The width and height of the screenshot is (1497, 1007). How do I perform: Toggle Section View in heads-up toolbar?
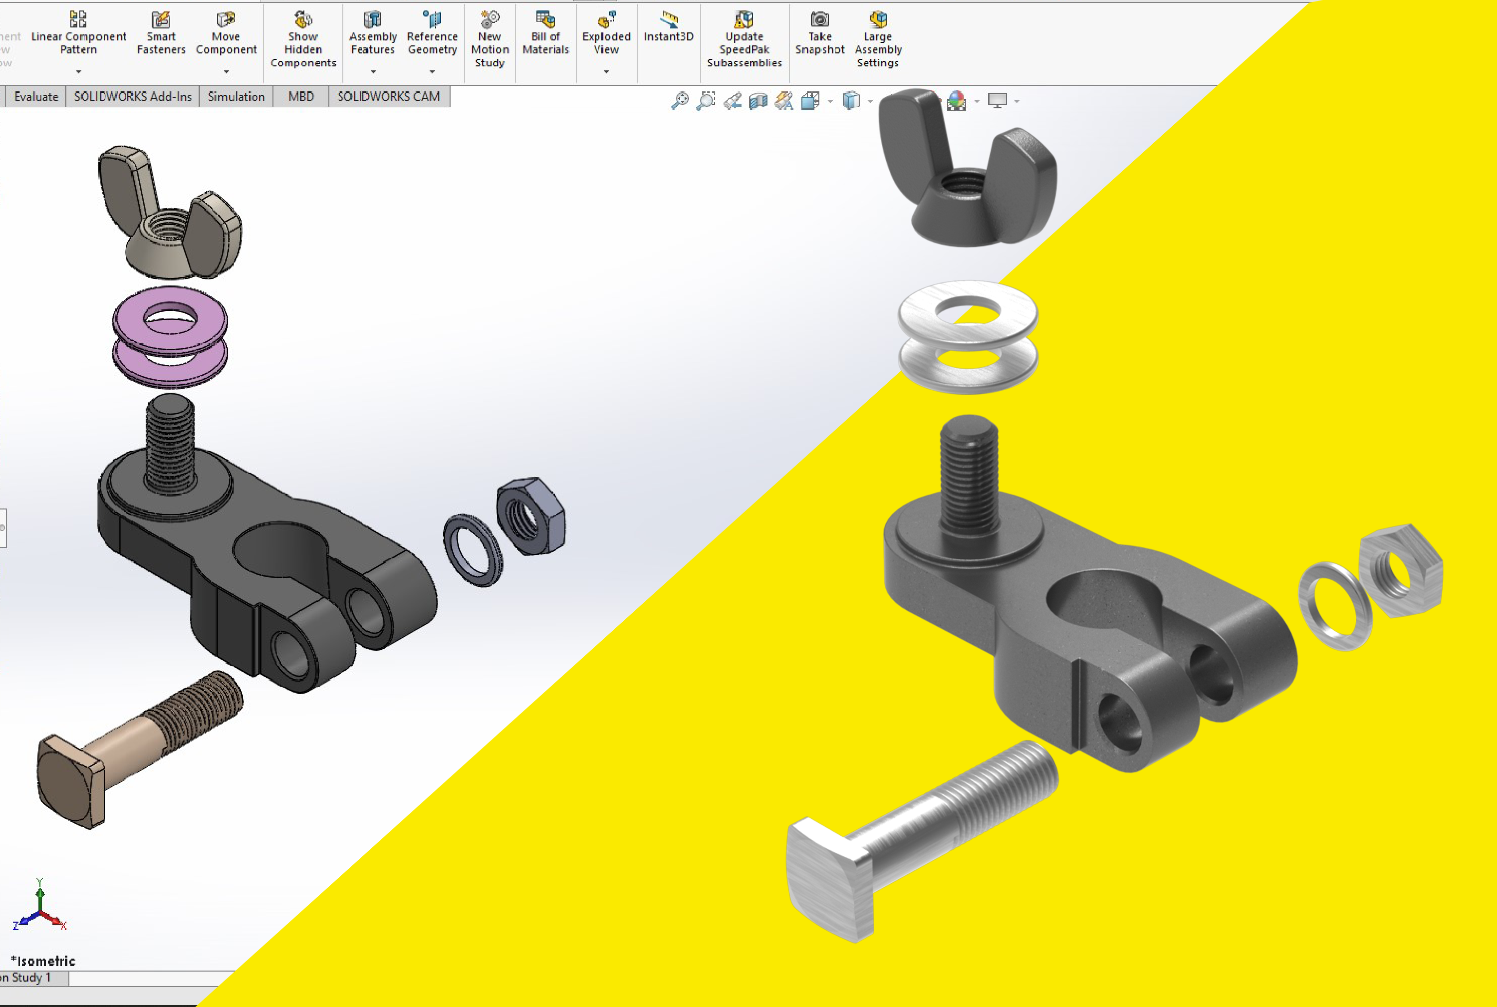tap(758, 101)
